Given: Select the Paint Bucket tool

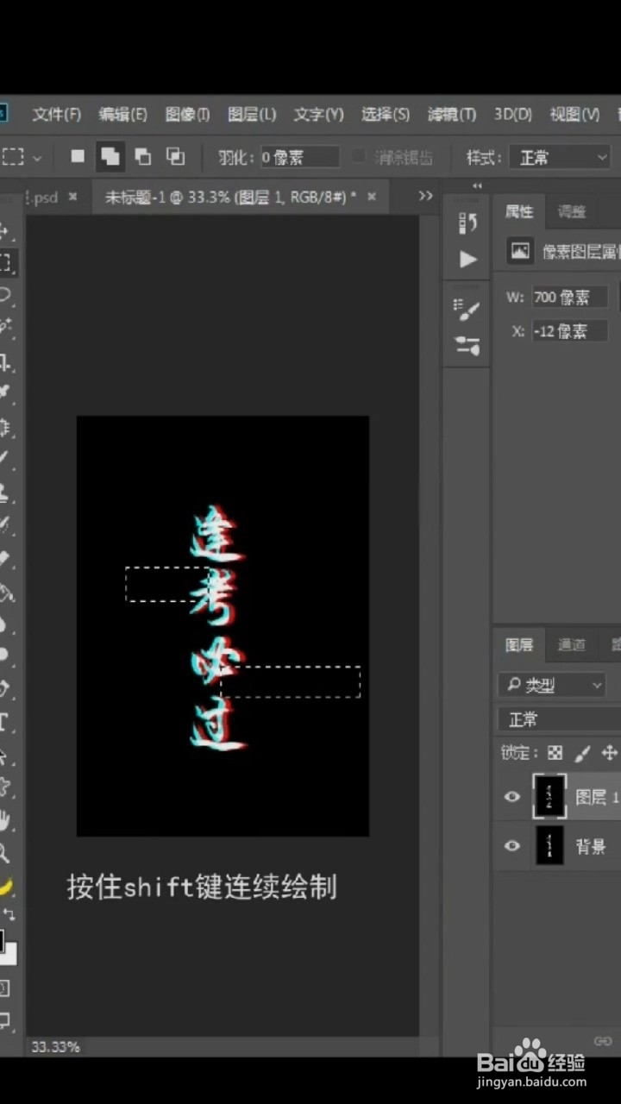Looking at the screenshot, I should (x=5, y=591).
